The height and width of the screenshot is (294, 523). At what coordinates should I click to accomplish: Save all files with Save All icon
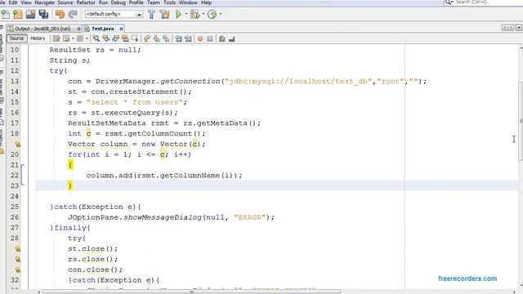tap(43, 15)
